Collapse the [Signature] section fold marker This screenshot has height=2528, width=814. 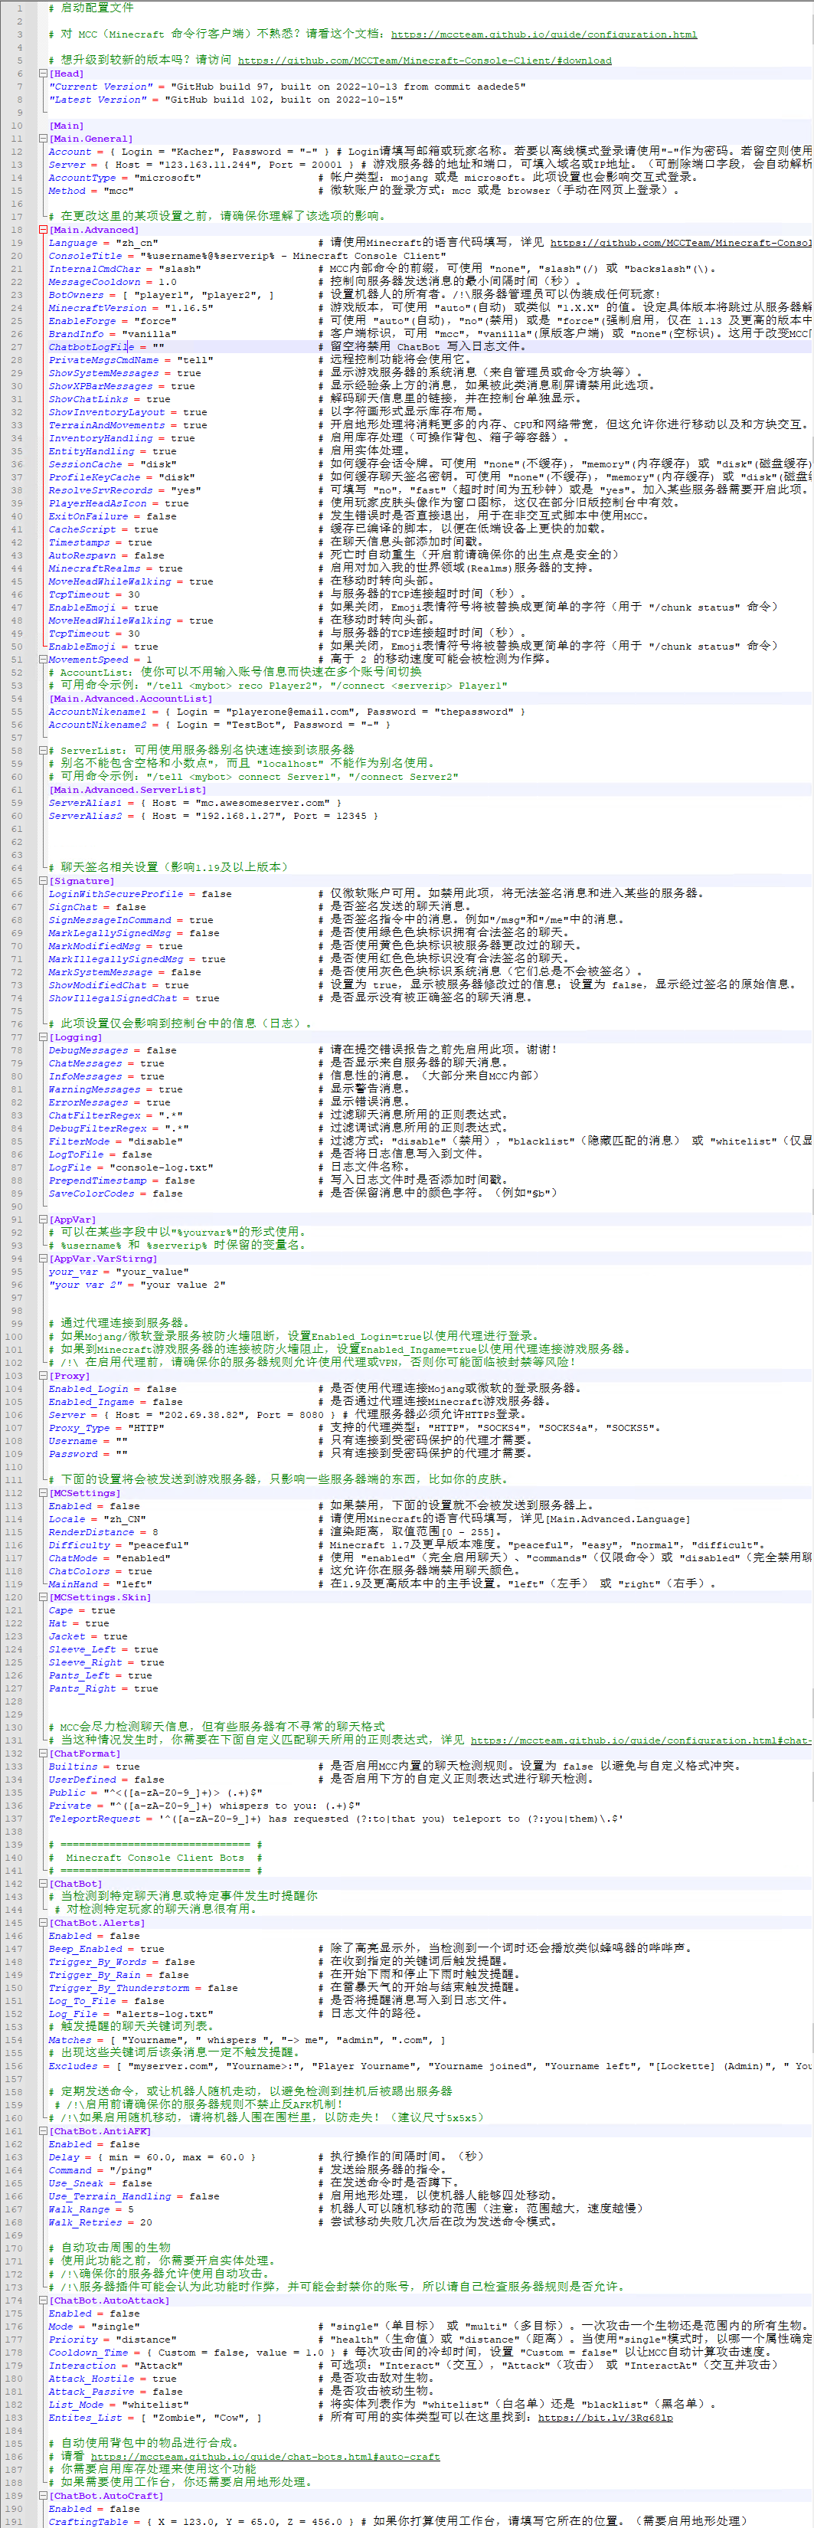click(43, 881)
